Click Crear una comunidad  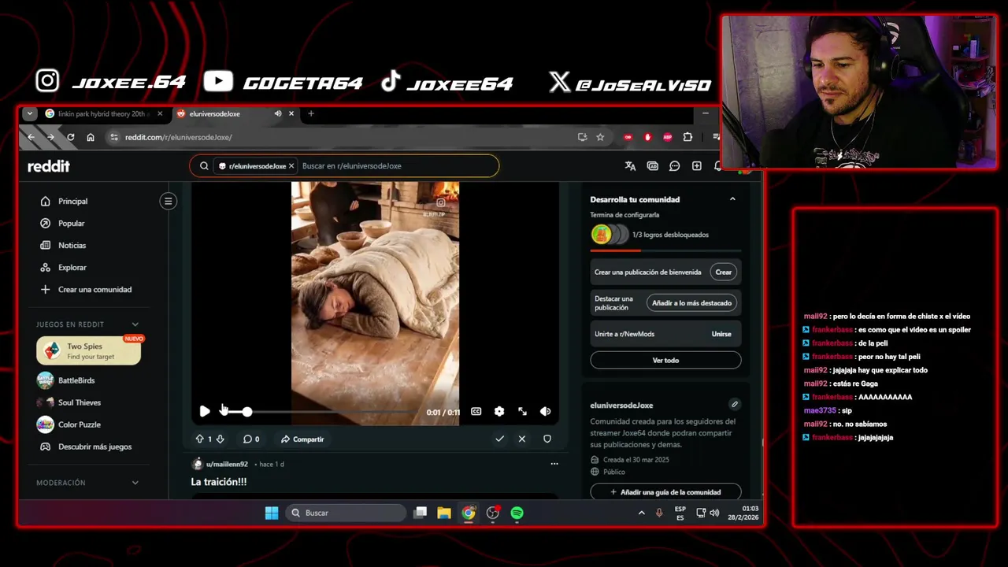coord(94,289)
